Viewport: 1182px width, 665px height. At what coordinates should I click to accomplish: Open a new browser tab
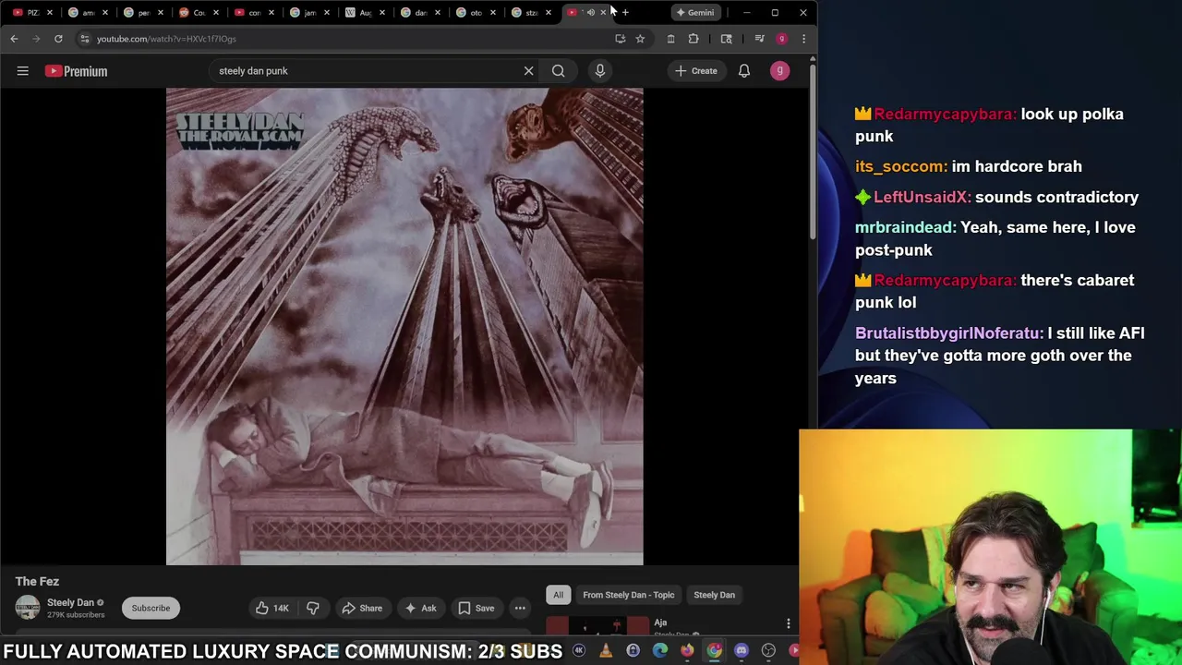625,12
